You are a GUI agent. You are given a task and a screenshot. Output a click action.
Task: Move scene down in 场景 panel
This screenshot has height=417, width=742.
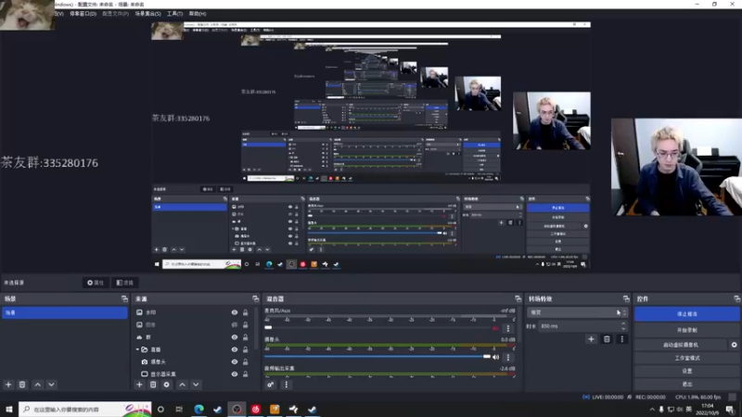(51, 385)
